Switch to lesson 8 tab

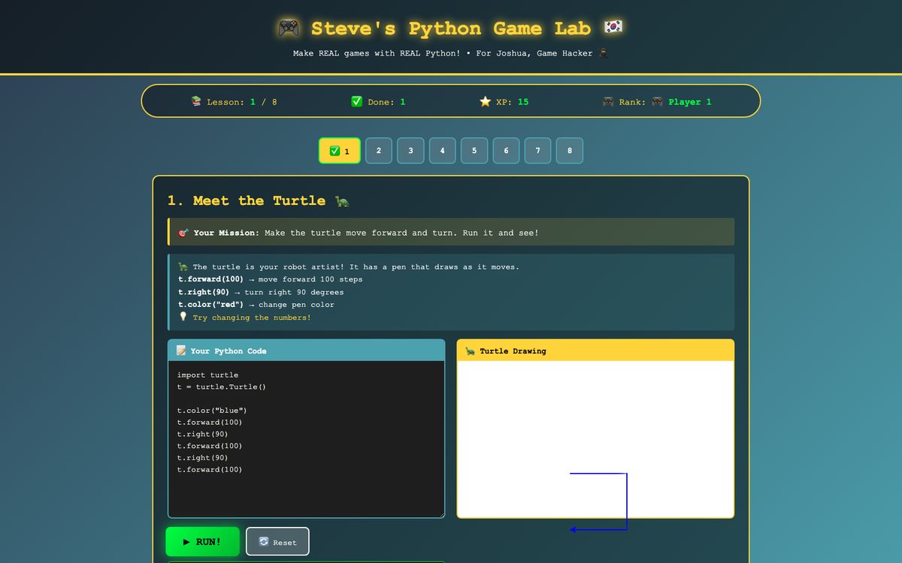pyautogui.click(x=570, y=151)
